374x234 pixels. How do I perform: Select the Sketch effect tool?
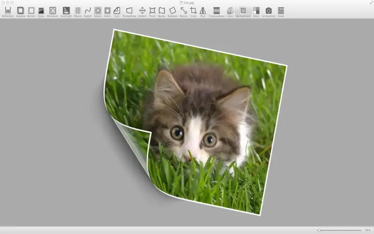tap(88, 12)
